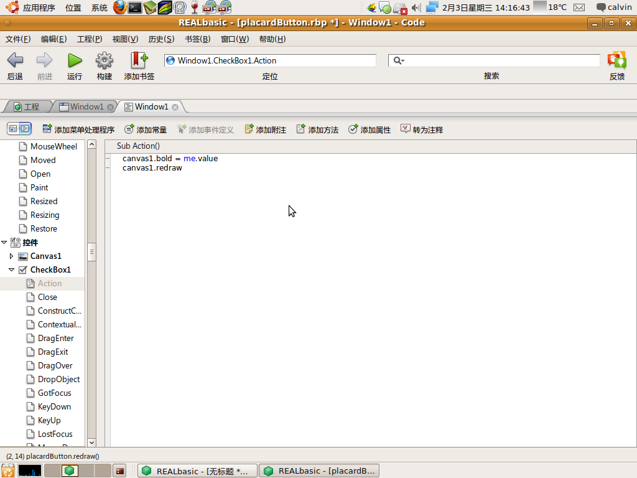The width and height of the screenshot is (637, 478).
Task: Click 添加菜单处理程序 toolbar item
Action: tap(78, 129)
